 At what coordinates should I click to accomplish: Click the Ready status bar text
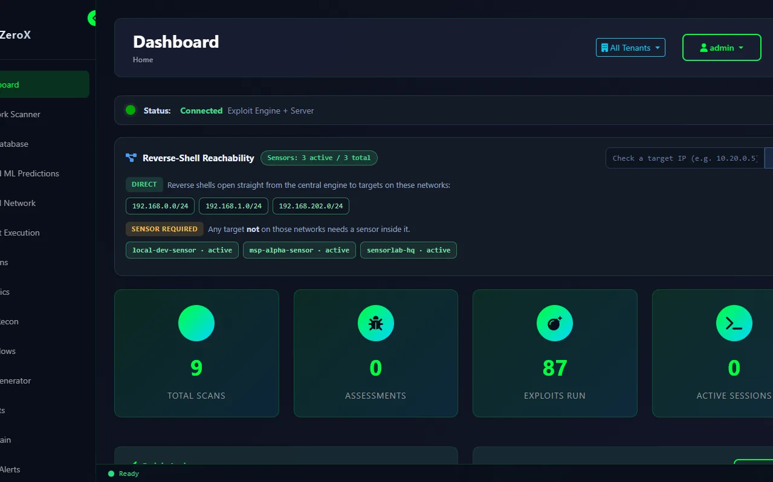[129, 474]
